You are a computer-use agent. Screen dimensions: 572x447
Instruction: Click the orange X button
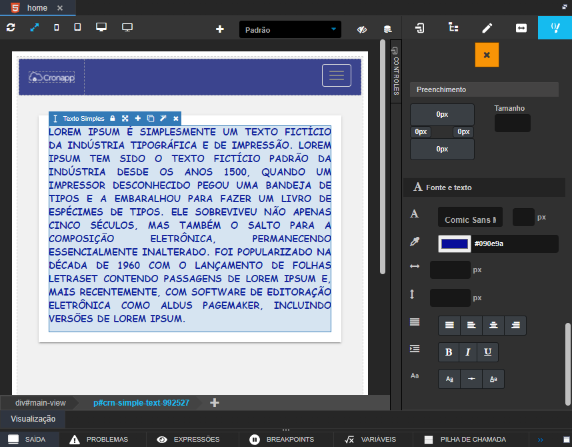[487, 55]
